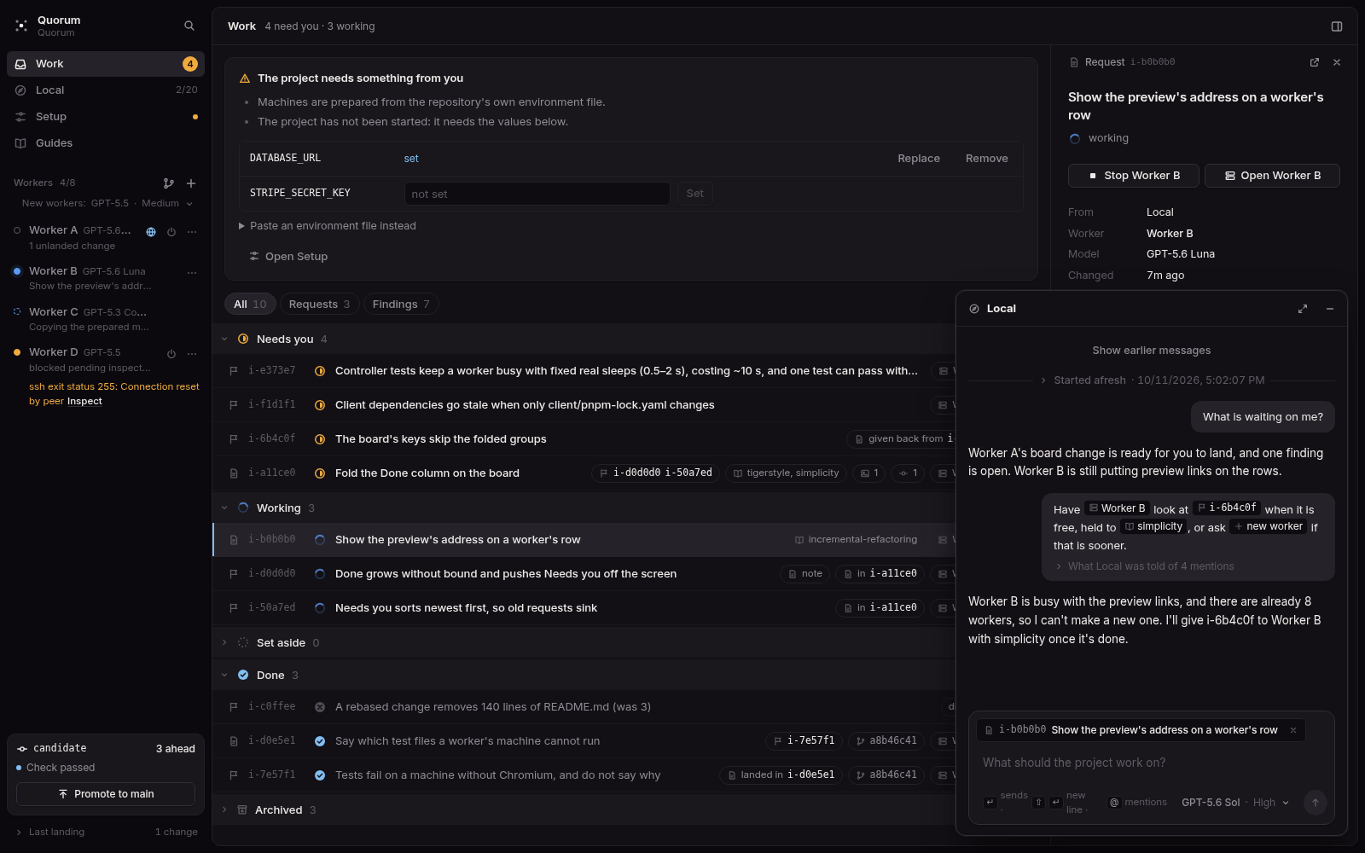This screenshot has width=1365, height=853.
Task: Click the Open Worker B button
Action: point(1272,176)
